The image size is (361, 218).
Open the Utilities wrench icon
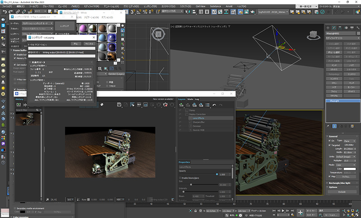358,28
